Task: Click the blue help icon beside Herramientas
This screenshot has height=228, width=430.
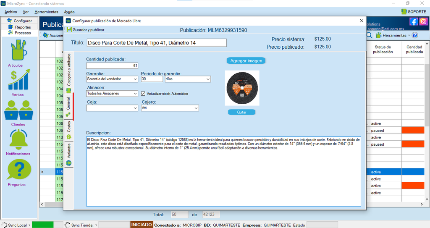Action: [415, 35]
